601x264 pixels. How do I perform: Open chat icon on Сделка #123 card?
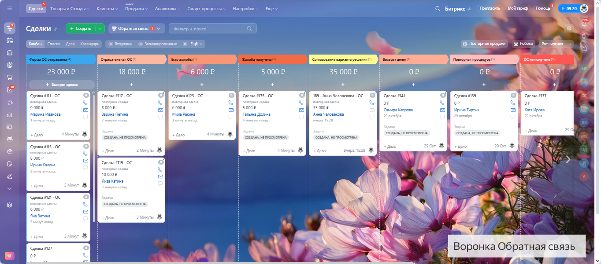231,117
